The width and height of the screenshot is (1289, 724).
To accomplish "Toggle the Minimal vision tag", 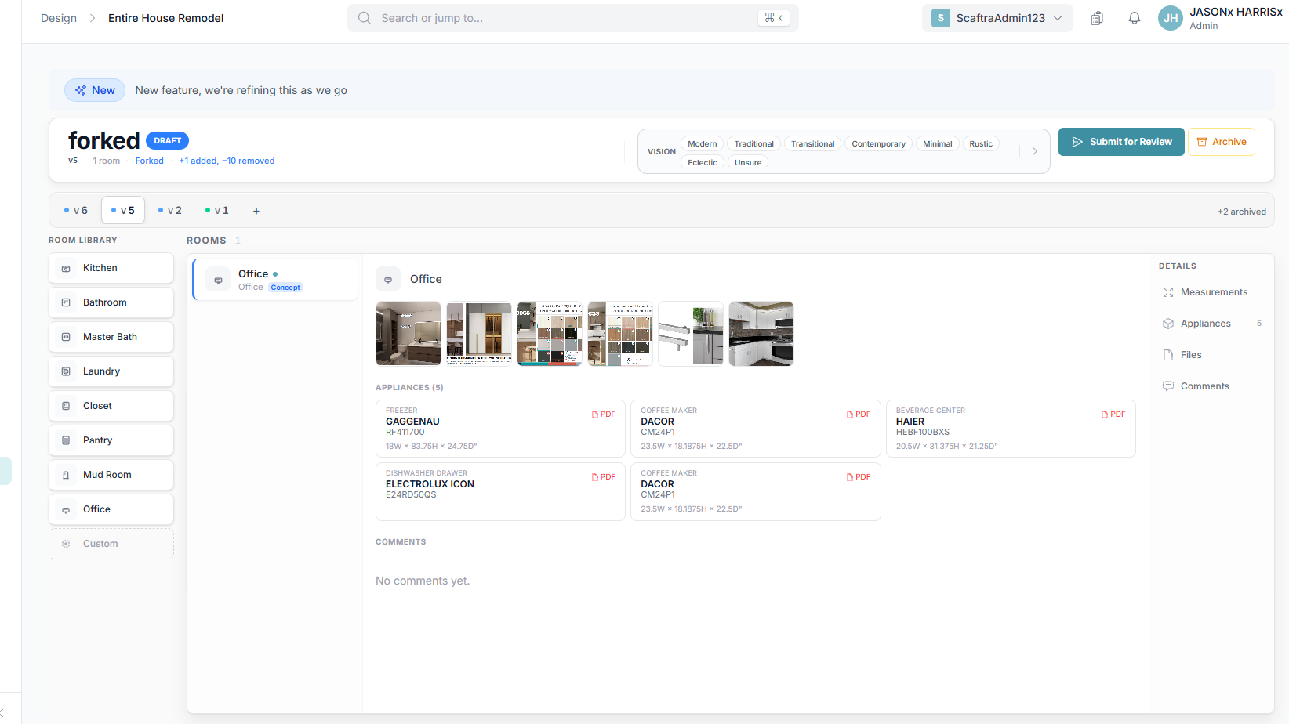I will (x=938, y=143).
